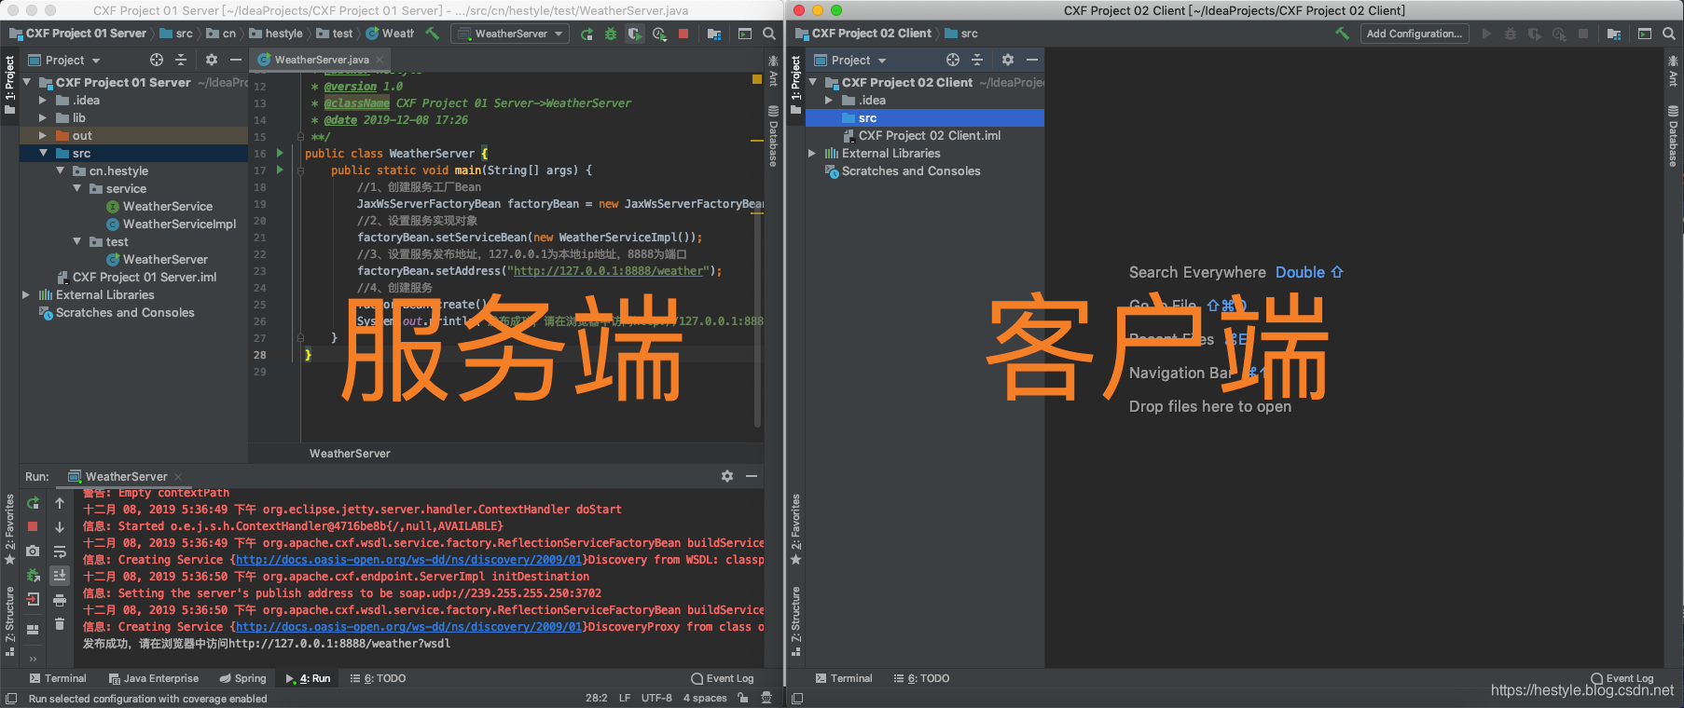Open the 6: TODO tab in Server window
1684x708 pixels.
point(378,678)
